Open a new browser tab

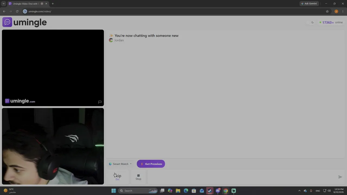pos(53,4)
